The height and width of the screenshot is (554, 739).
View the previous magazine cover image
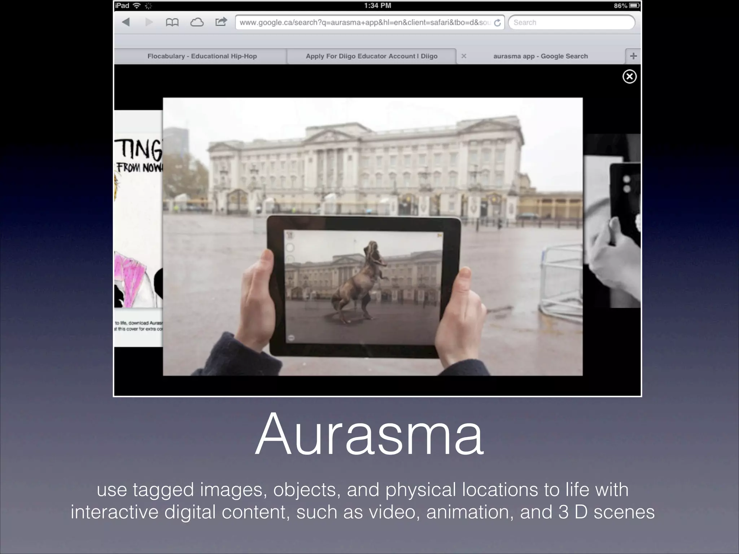(x=139, y=228)
